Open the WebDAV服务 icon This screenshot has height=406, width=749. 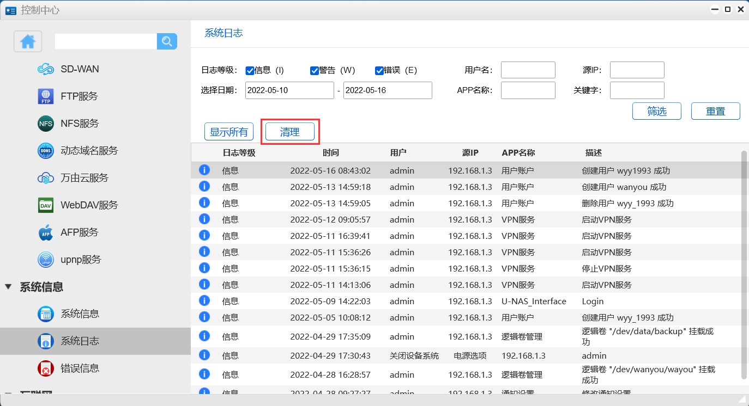pos(46,205)
